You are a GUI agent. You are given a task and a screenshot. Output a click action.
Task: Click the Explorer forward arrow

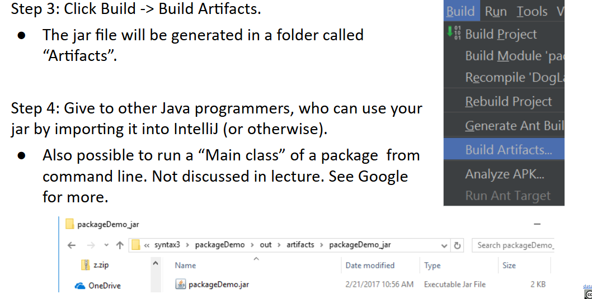tap(91, 245)
